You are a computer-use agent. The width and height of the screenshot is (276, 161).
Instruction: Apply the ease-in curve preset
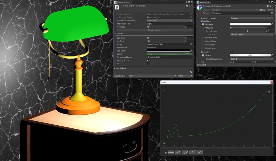[x=185, y=152]
